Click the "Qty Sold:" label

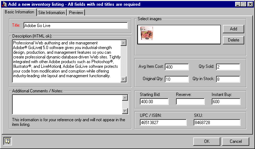(x=206, y=66)
